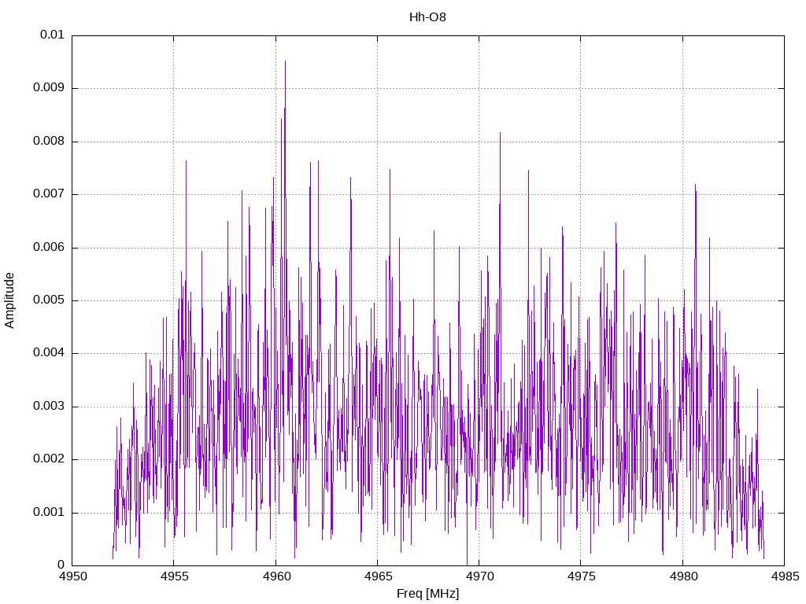
Task: Click the y-axis value "0.005"
Action: (x=49, y=300)
